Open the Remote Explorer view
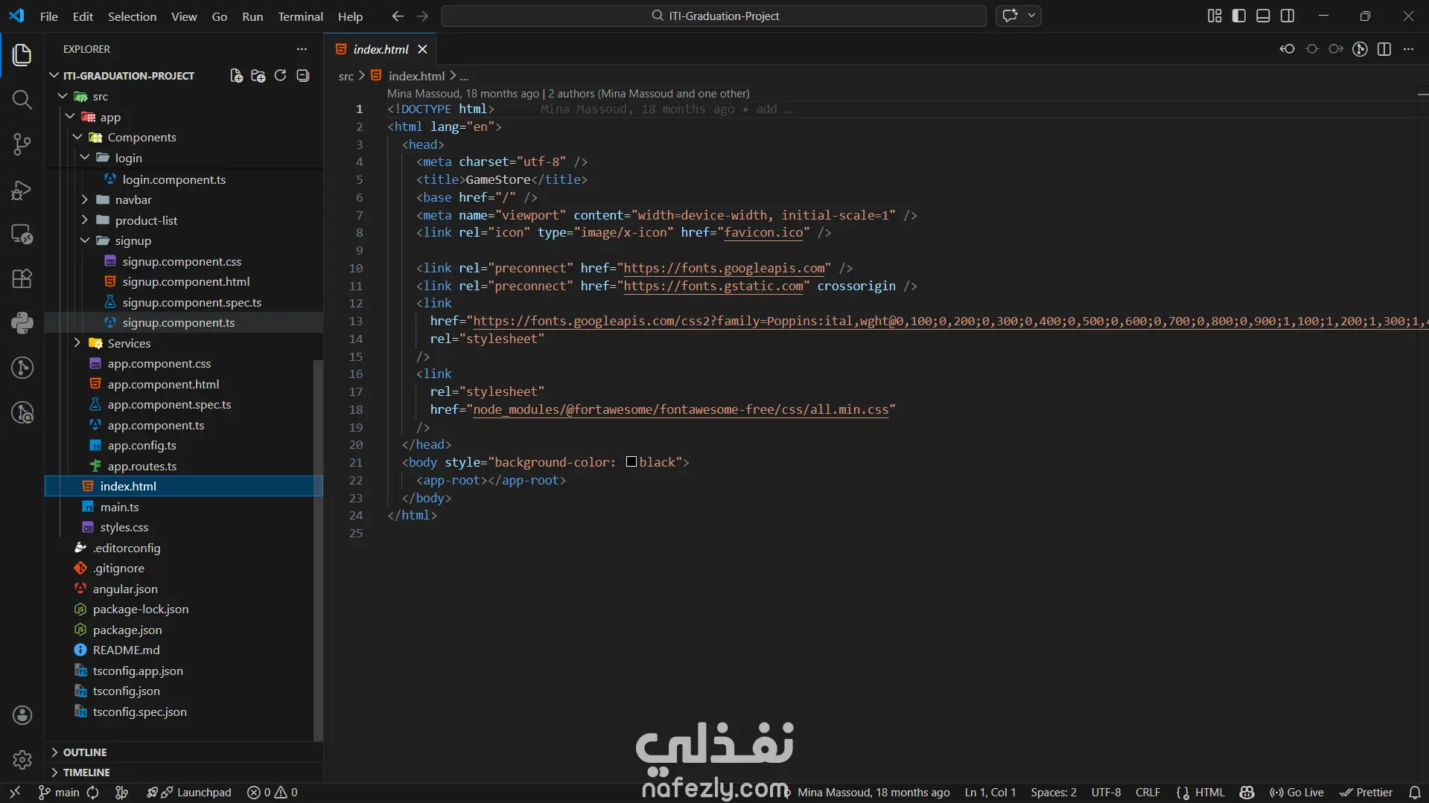This screenshot has width=1429, height=803. pyautogui.click(x=22, y=234)
